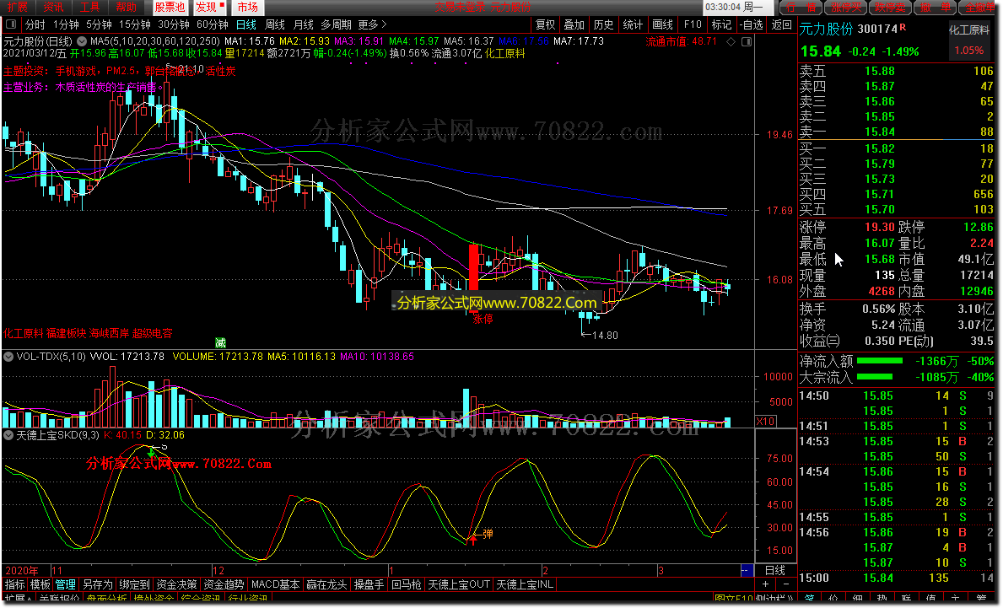Viewport: 1003px width, 608px height.
Task: Collapse 天德上宝SKD indicator panel arrow icon
Action: (8, 435)
